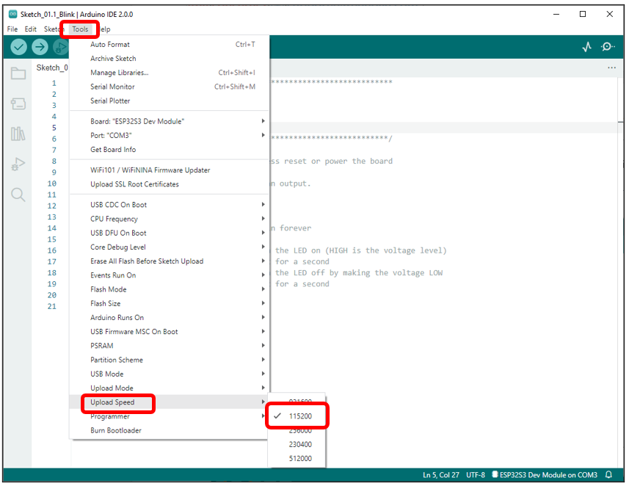The width and height of the screenshot is (629, 486).
Task: Open WiFi101 / WiFiNINA Firmware Updater
Action: tap(169, 170)
